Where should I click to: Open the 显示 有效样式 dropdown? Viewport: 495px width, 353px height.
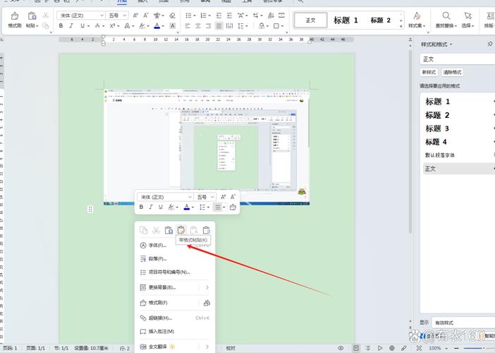click(x=462, y=323)
